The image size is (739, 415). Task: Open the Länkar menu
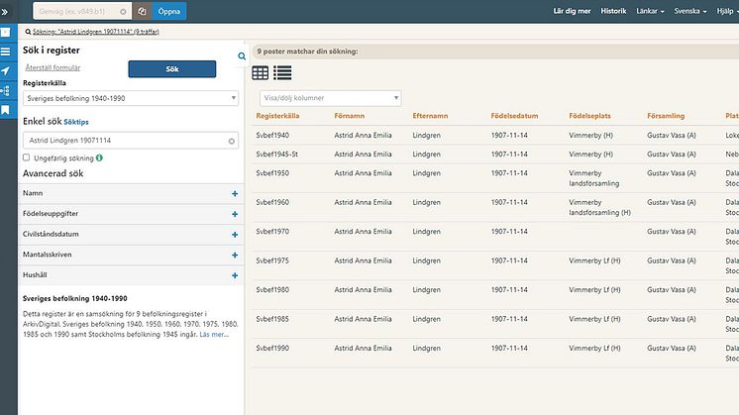650,11
